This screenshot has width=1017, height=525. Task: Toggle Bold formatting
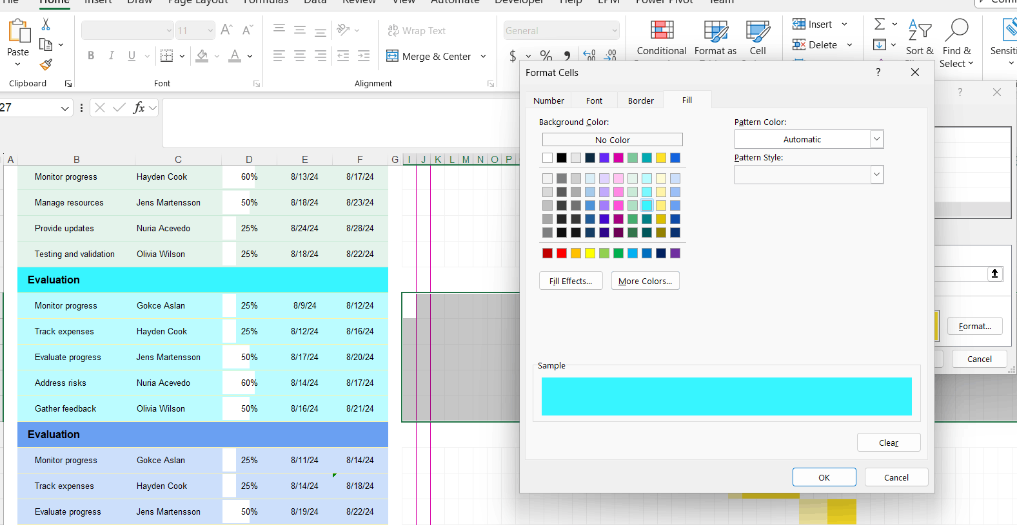coord(91,56)
